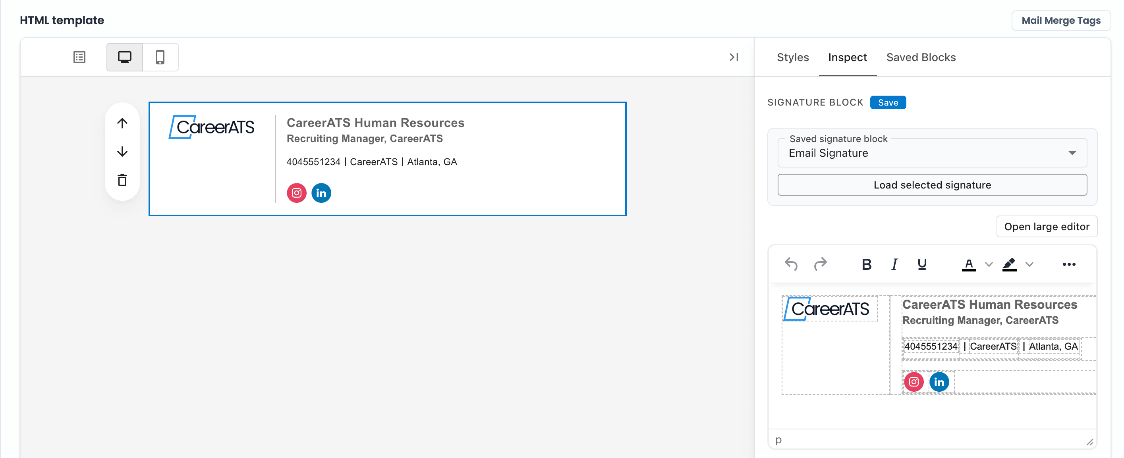Click the 'p' element path in status bar

[778, 440]
